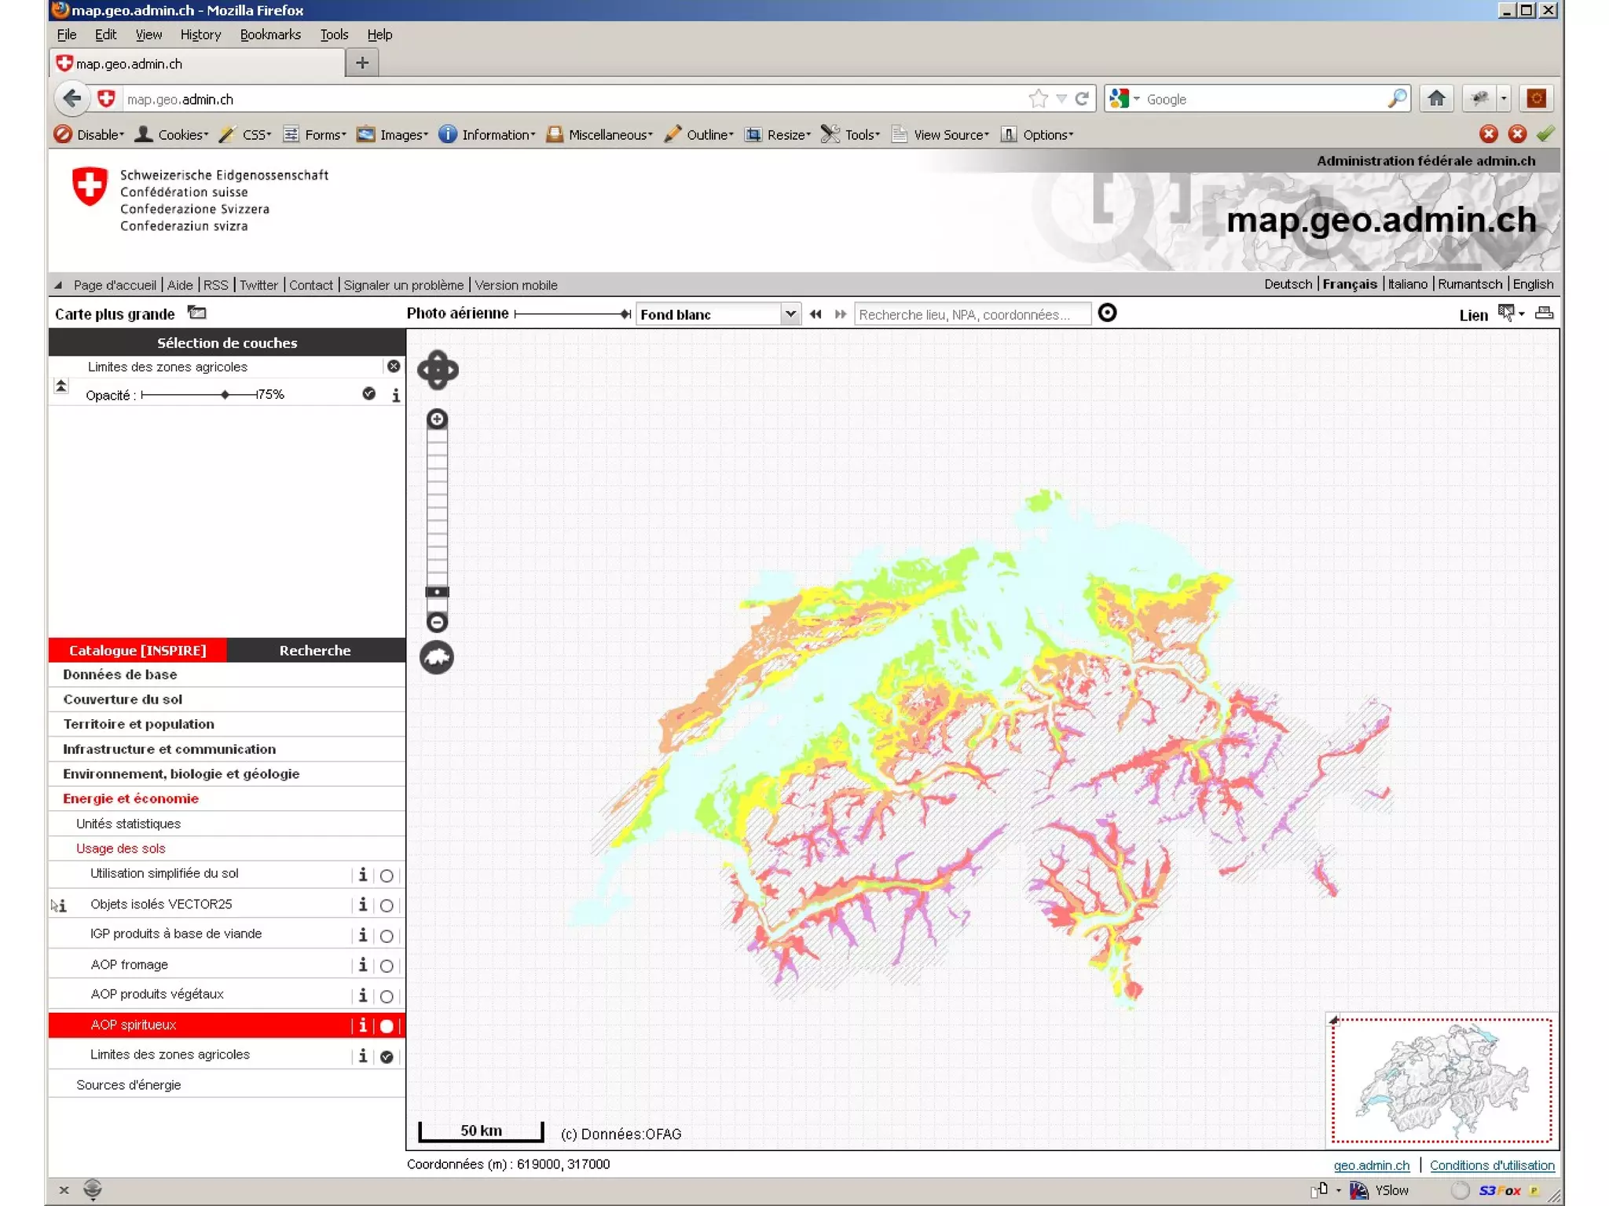Switch language to Deutsch
The height and width of the screenshot is (1206, 1609).
(1288, 284)
